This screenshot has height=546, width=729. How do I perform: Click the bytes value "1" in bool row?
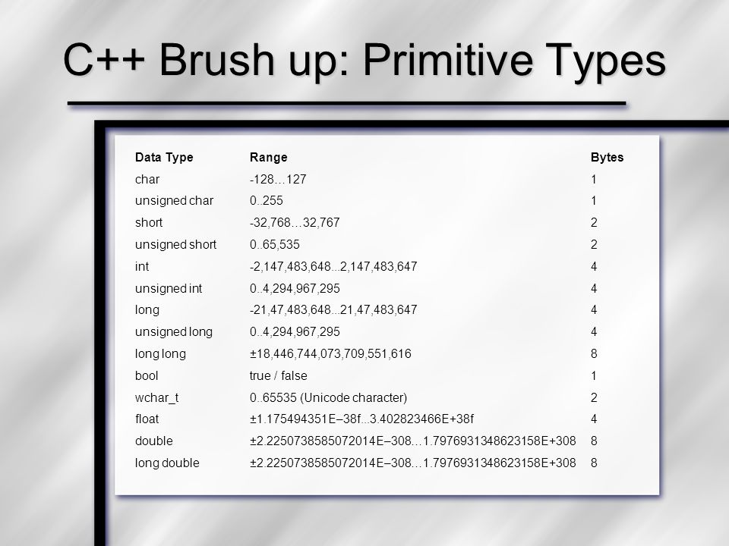tap(594, 375)
